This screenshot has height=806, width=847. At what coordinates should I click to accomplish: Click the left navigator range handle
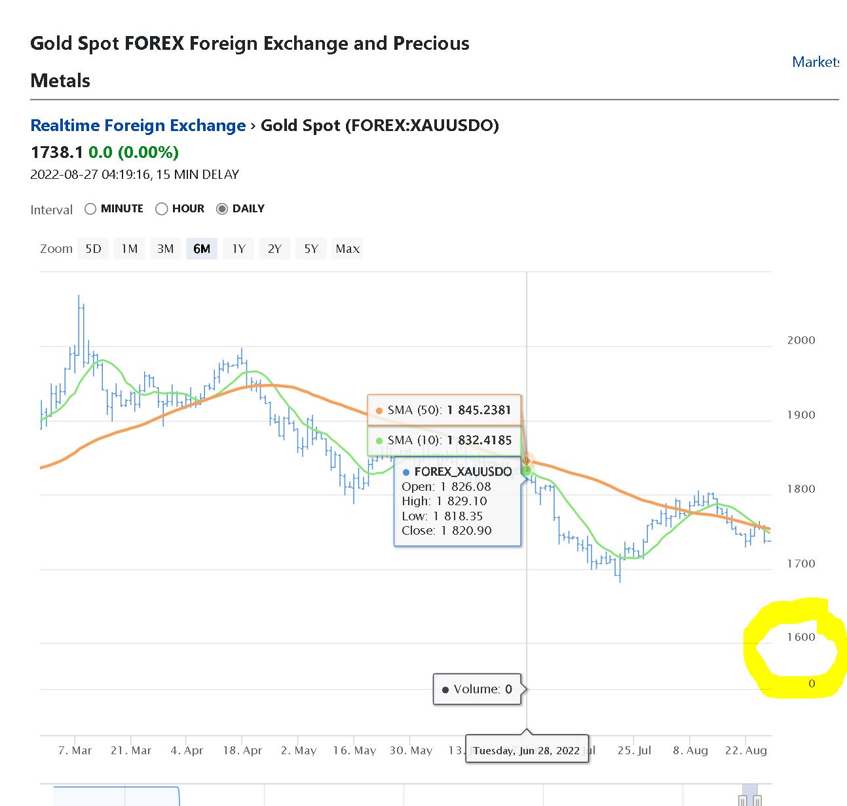pyautogui.click(x=742, y=800)
